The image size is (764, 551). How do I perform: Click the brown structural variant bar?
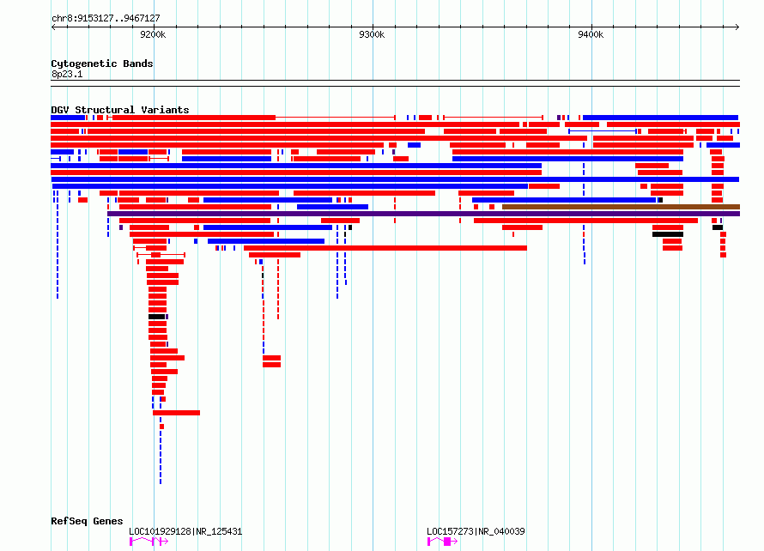(621, 207)
